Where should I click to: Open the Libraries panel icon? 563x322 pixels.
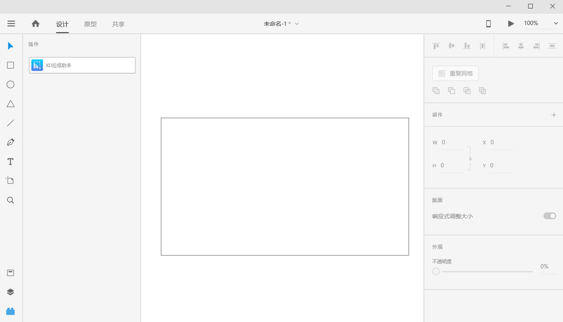[11, 273]
